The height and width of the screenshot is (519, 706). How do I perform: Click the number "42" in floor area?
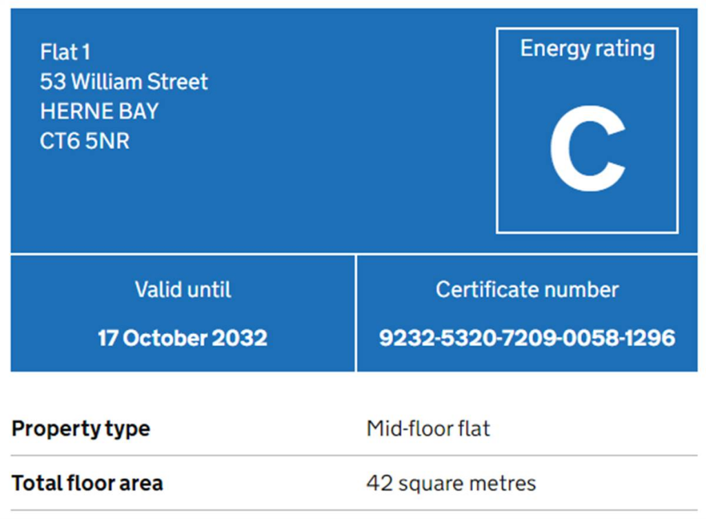click(x=377, y=483)
